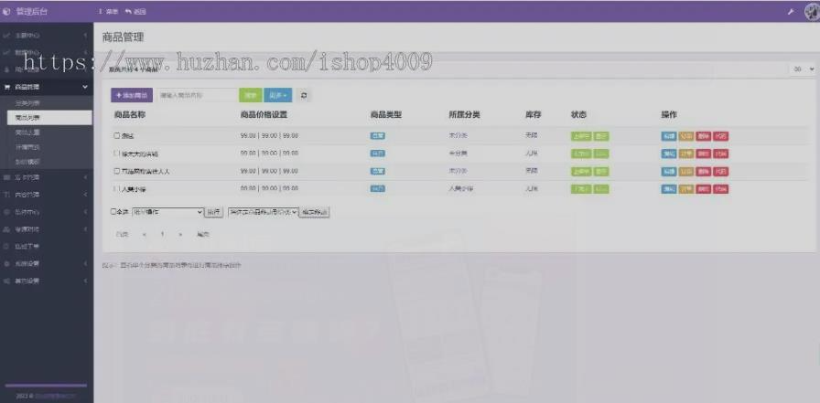Click the 商品价格设置 column header

click(x=264, y=115)
